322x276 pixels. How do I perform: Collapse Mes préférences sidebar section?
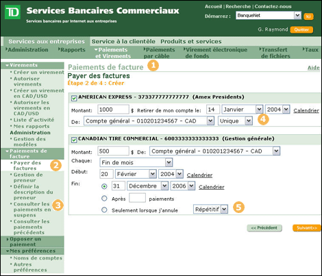click(32, 251)
